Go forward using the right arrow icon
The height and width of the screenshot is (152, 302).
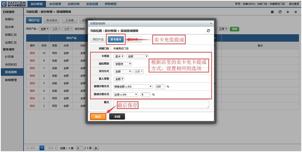point(295,12)
